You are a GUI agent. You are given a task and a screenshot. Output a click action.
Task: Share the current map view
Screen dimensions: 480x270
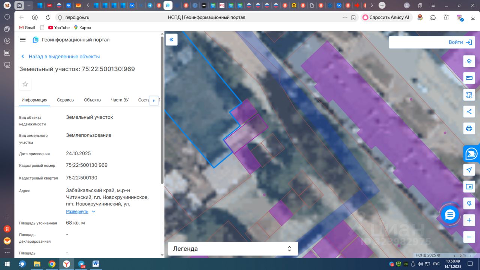[469, 111]
